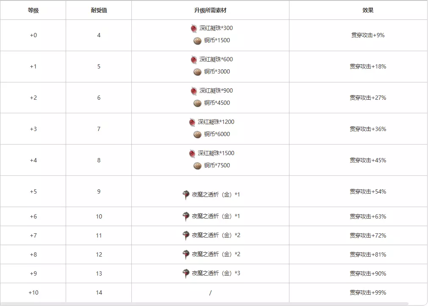Click the 夜魔之透析 icon in the +9 row

[x=186, y=273]
